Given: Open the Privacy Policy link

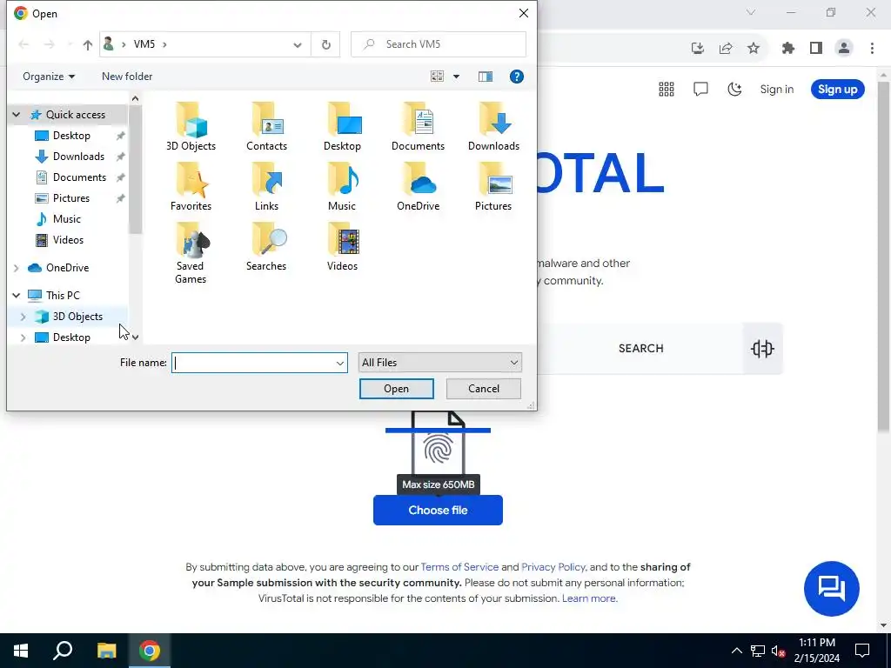Looking at the screenshot, I should pos(553,567).
